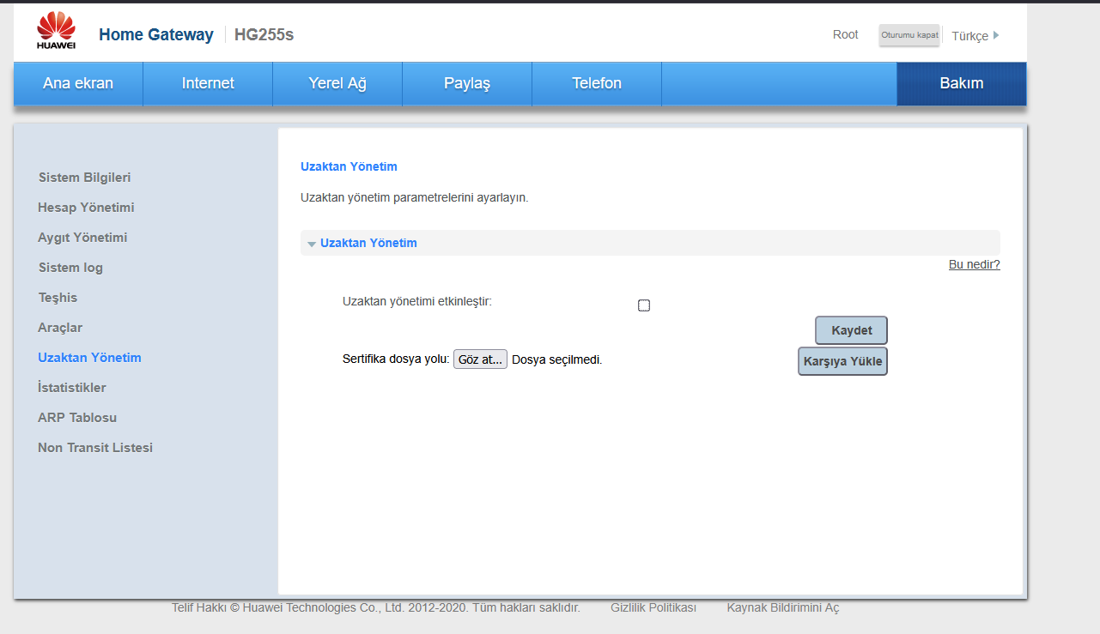Open the Ana ekran tab

click(x=78, y=83)
